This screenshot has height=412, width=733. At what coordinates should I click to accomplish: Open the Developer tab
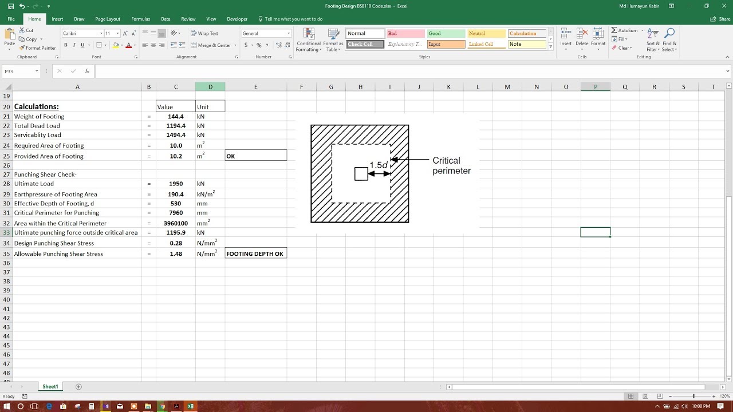237,18
